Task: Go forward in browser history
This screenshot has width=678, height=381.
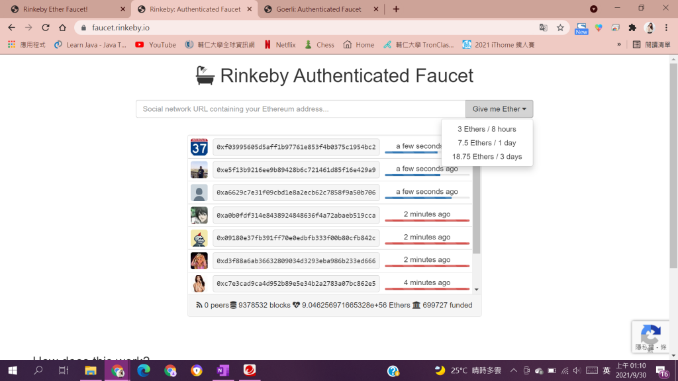Action: click(28, 28)
